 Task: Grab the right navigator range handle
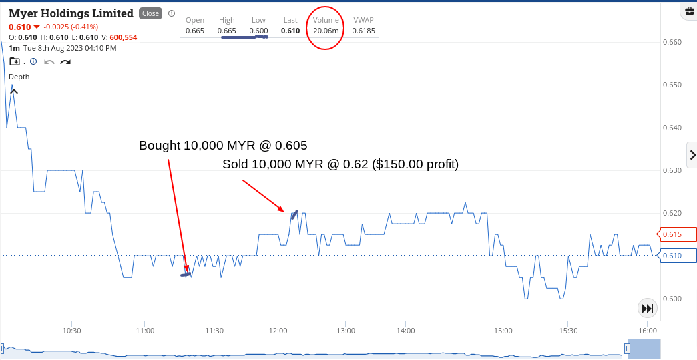(x=627, y=347)
